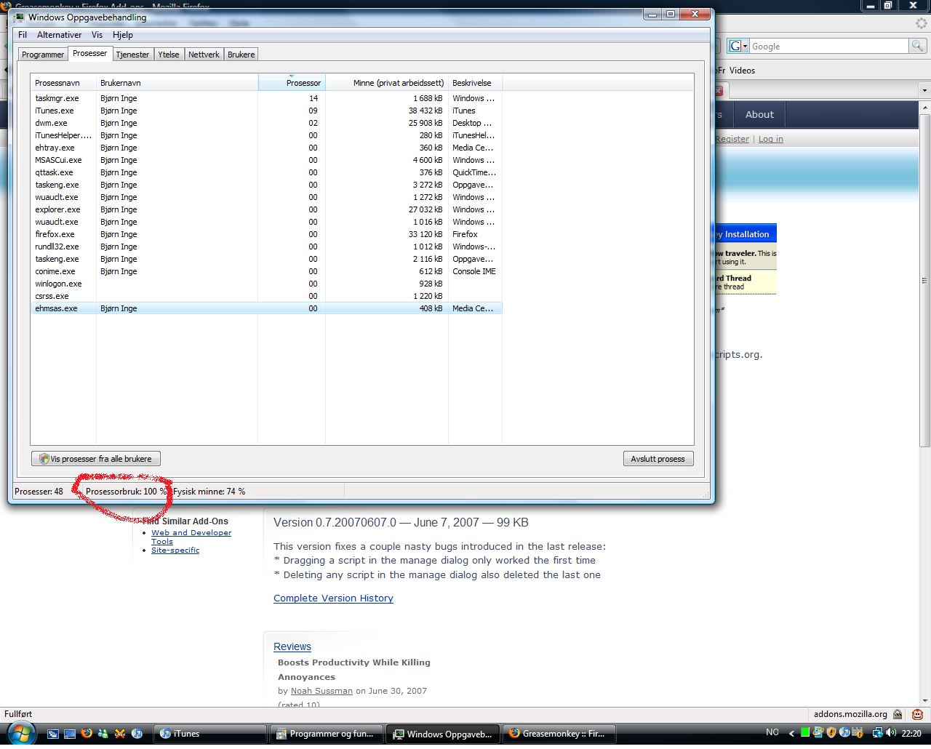Open Web and Developer Tools link

tap(191, 537)
